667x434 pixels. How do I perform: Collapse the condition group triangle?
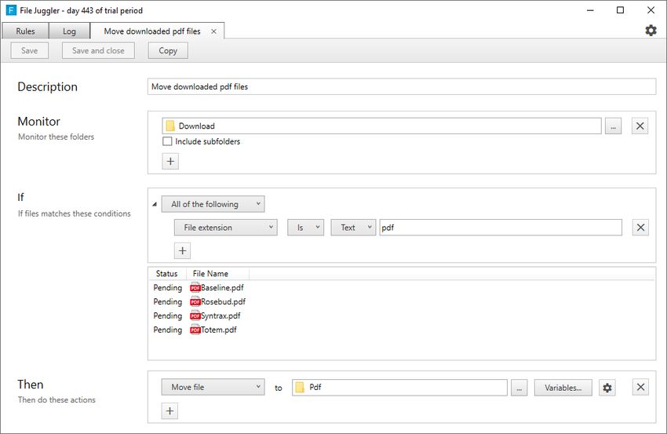[x=155, y=205]
